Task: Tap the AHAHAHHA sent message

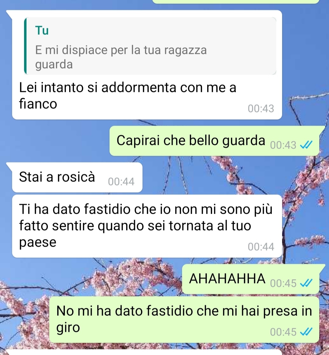Action: [251, 279]
